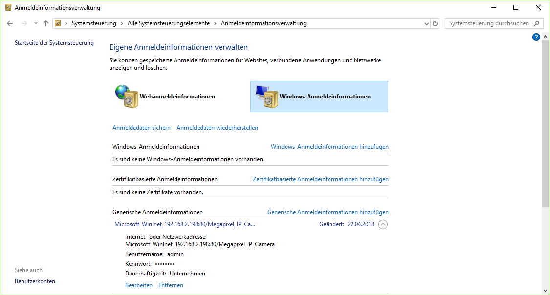Collapse the Microsoft_WinInet credential entry chevron
This screenshot has height=295, width=550.
pyautogui.click(x=383, y=225)
